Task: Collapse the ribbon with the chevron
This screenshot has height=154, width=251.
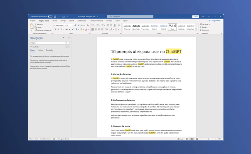Action: coord(222,33)
